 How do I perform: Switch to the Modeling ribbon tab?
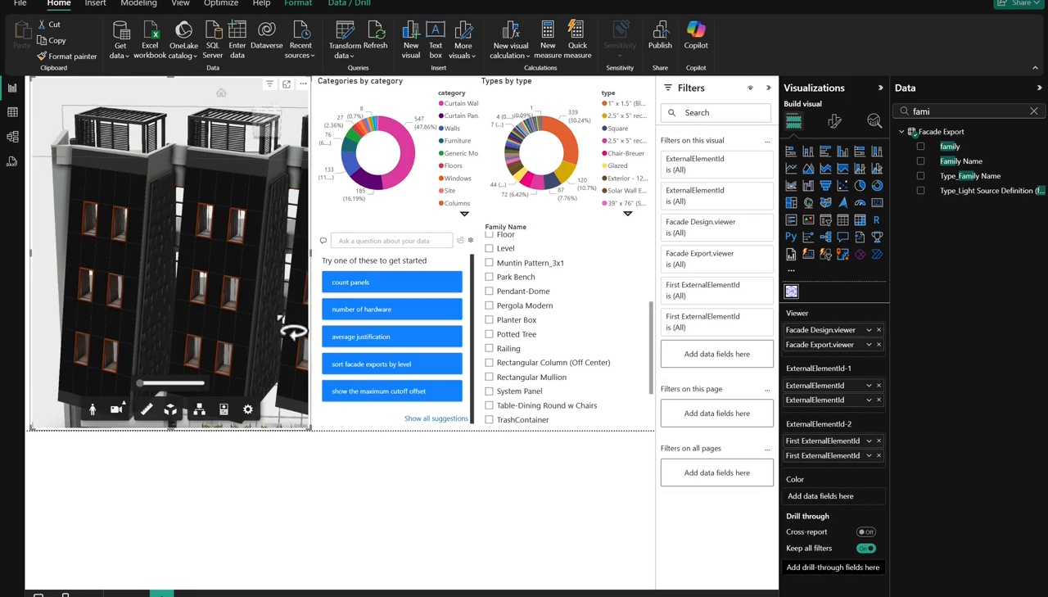(x=138, y=3)
